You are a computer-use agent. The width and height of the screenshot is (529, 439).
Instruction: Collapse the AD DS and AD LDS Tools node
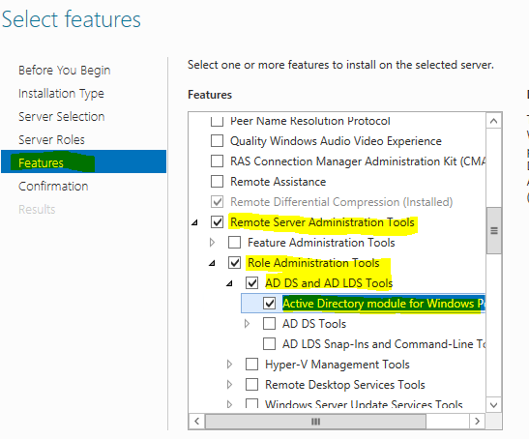point(230,283)
